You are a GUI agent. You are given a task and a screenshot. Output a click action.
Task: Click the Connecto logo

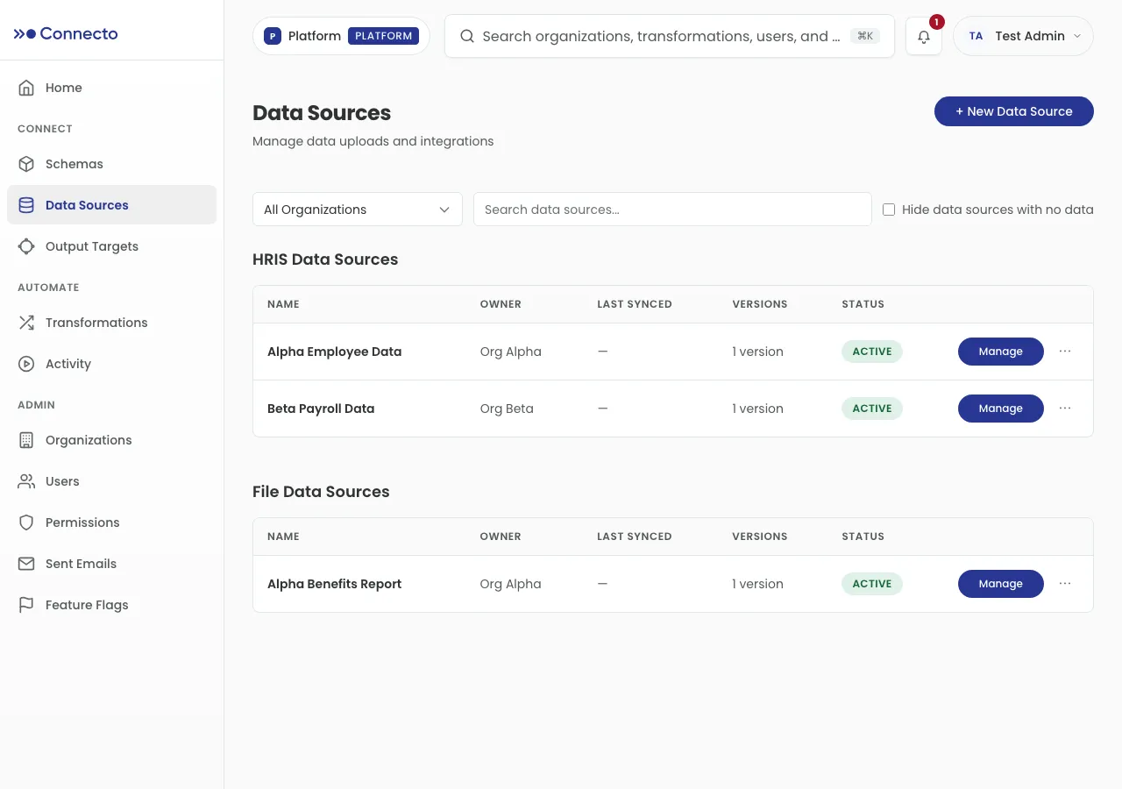[66, 34]
